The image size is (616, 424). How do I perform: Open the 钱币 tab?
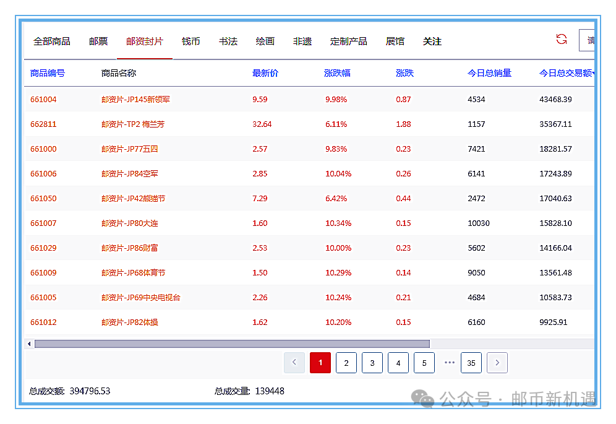[191, 41]
